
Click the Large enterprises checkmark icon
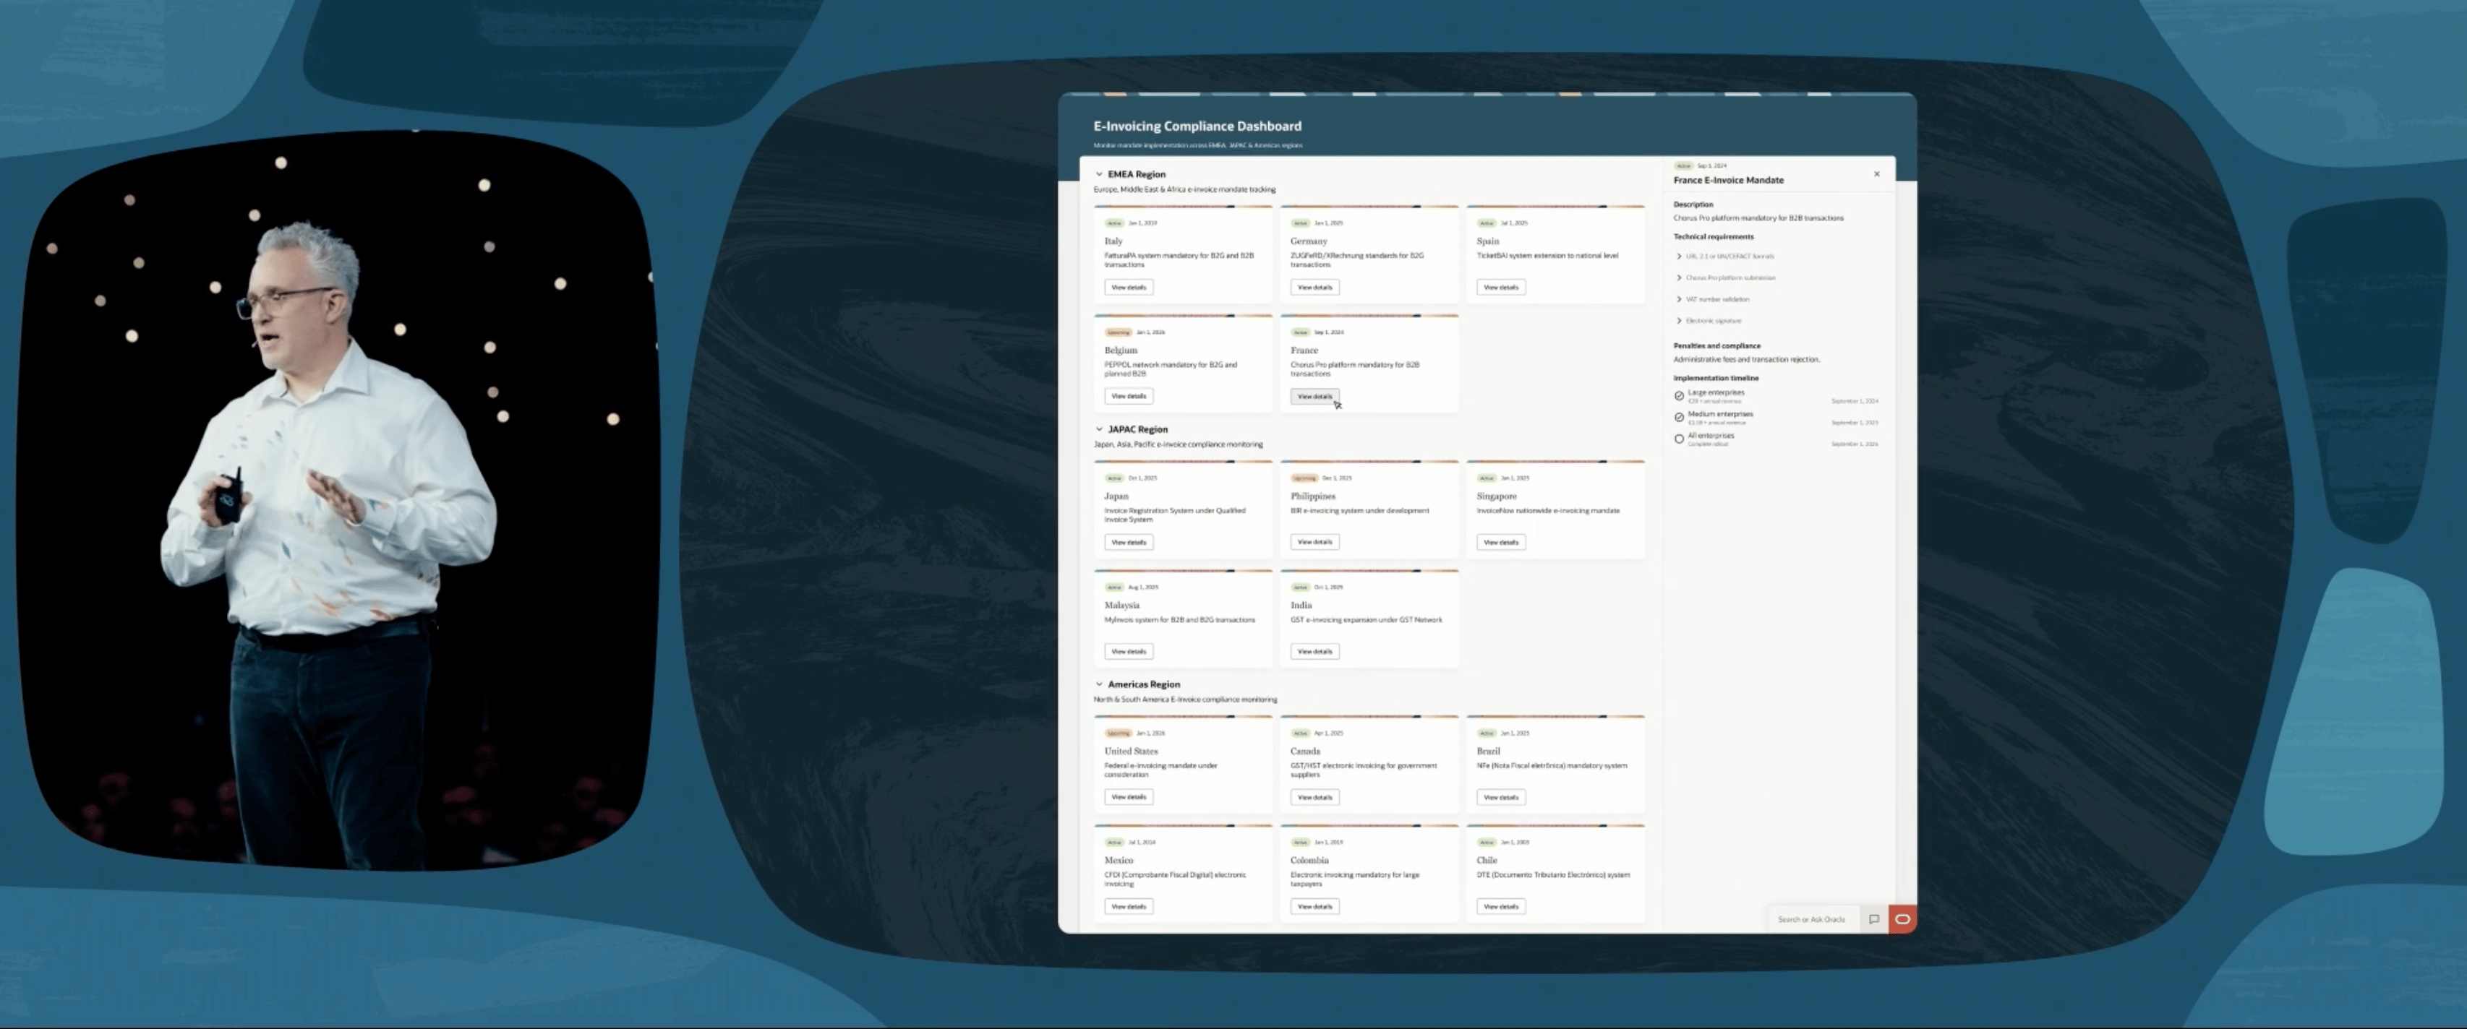pyautogui.click(x=1679, y=395)
